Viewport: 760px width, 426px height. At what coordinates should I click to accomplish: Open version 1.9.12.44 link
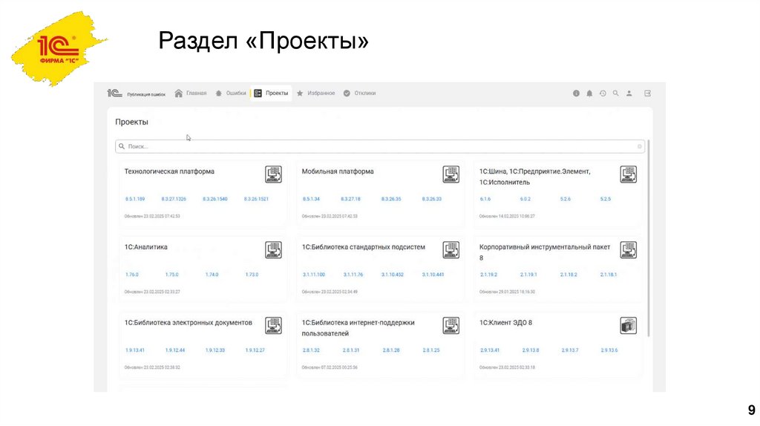coord(175,350)
